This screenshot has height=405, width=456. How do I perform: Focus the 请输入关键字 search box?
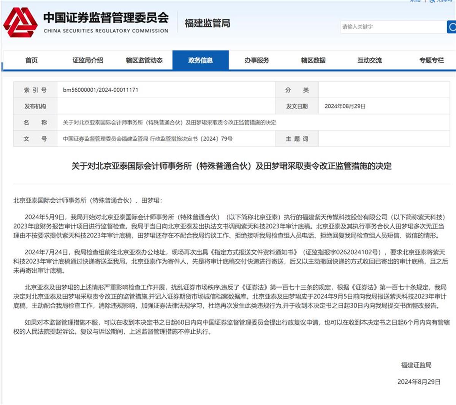[393, 27]
